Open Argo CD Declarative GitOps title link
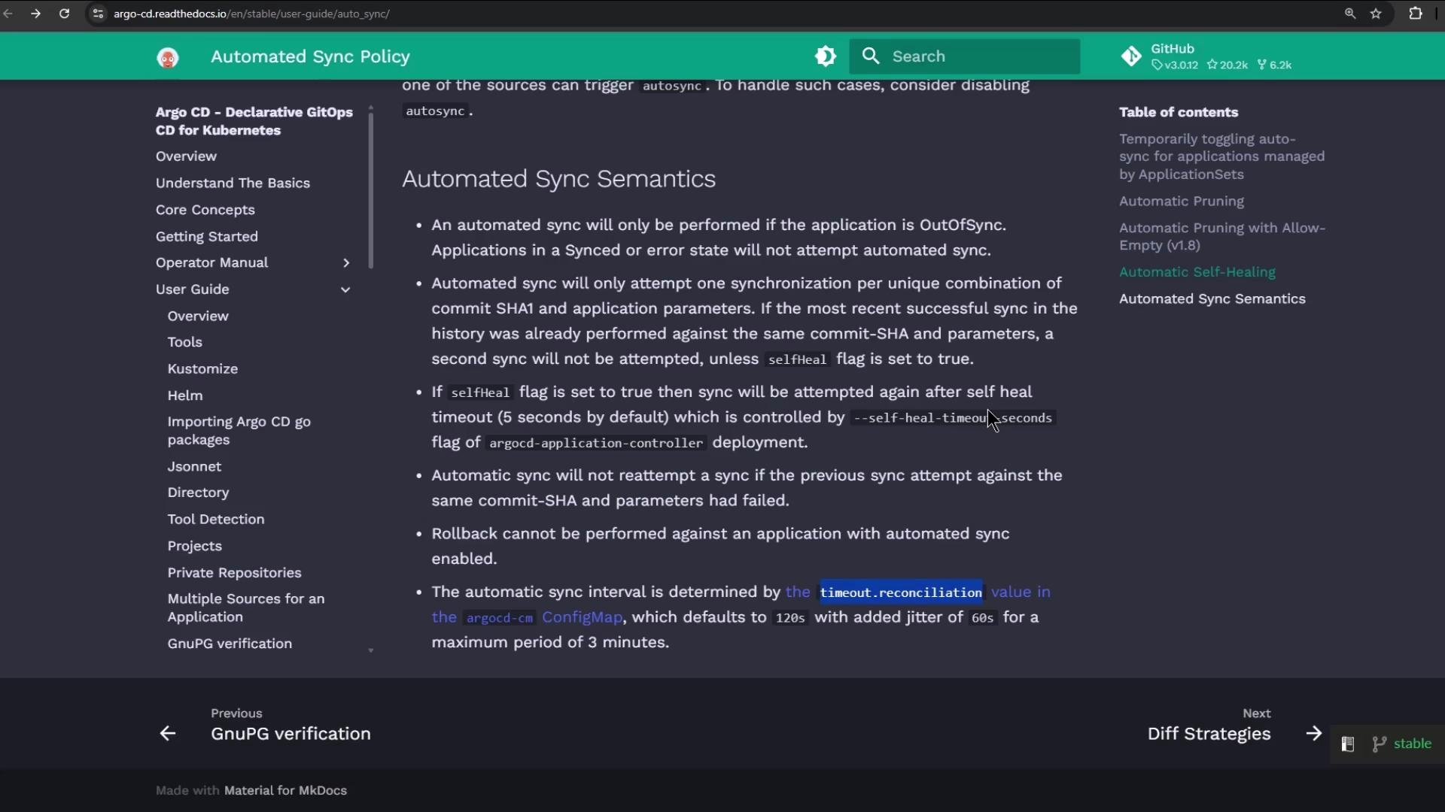1445x812 pixels. (x=254, y=121)
